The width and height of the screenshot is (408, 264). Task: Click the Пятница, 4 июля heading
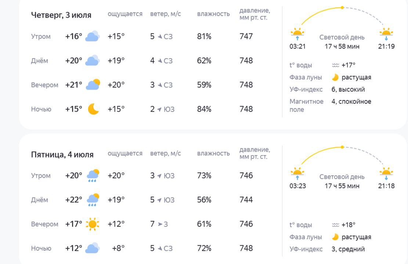pos(62,155)
